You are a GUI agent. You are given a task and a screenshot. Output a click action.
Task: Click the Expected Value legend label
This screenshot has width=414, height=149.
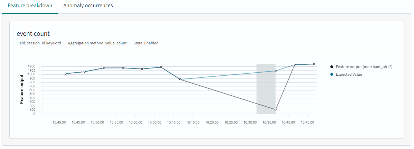click(x=349, y=74)
